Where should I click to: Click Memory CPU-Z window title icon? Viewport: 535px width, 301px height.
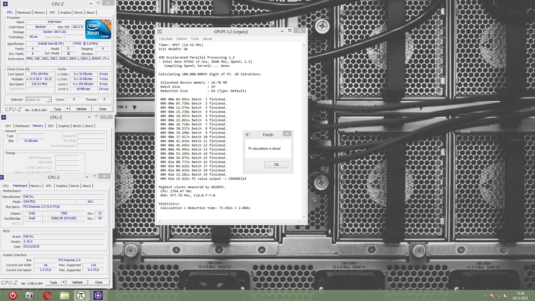[4, 117]
